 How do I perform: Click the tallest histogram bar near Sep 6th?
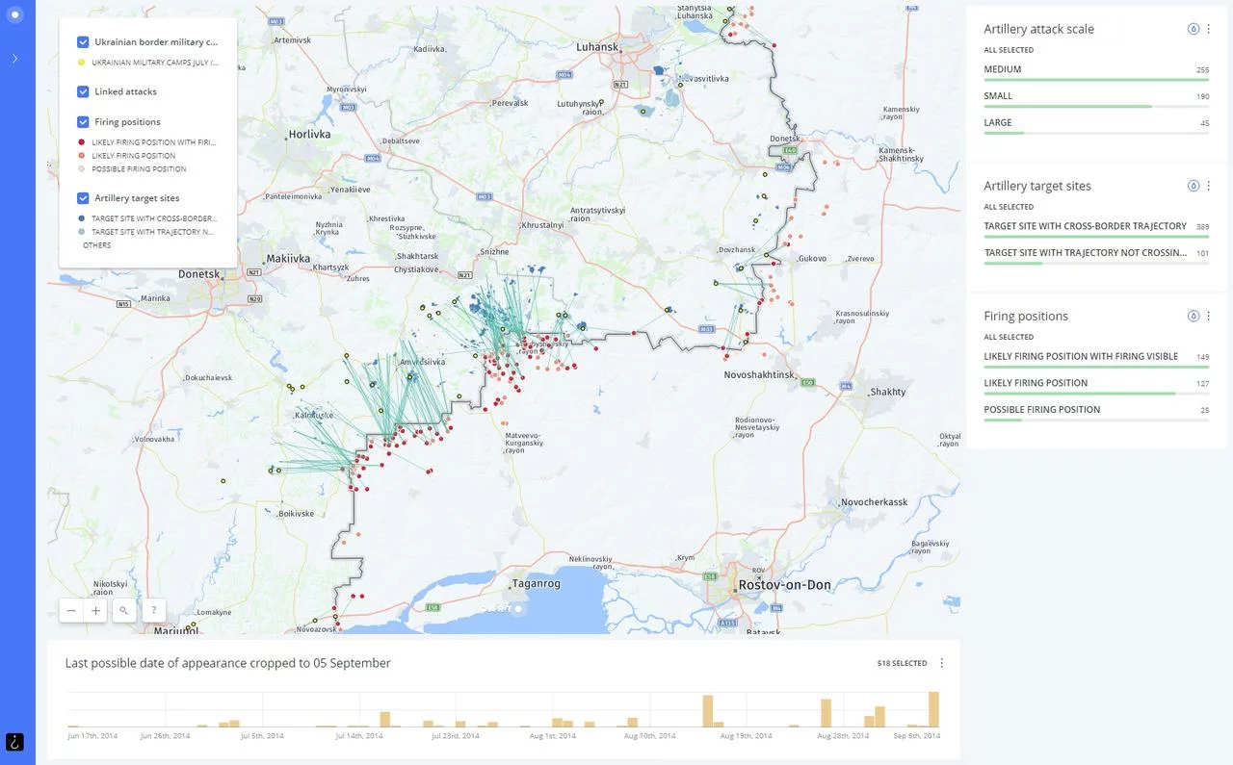[933, 709]
